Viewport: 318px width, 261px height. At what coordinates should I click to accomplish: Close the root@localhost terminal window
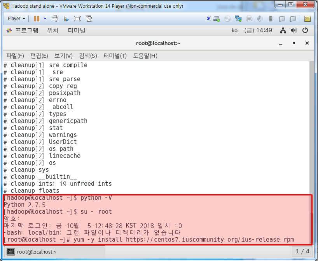(x=307, y=43)
